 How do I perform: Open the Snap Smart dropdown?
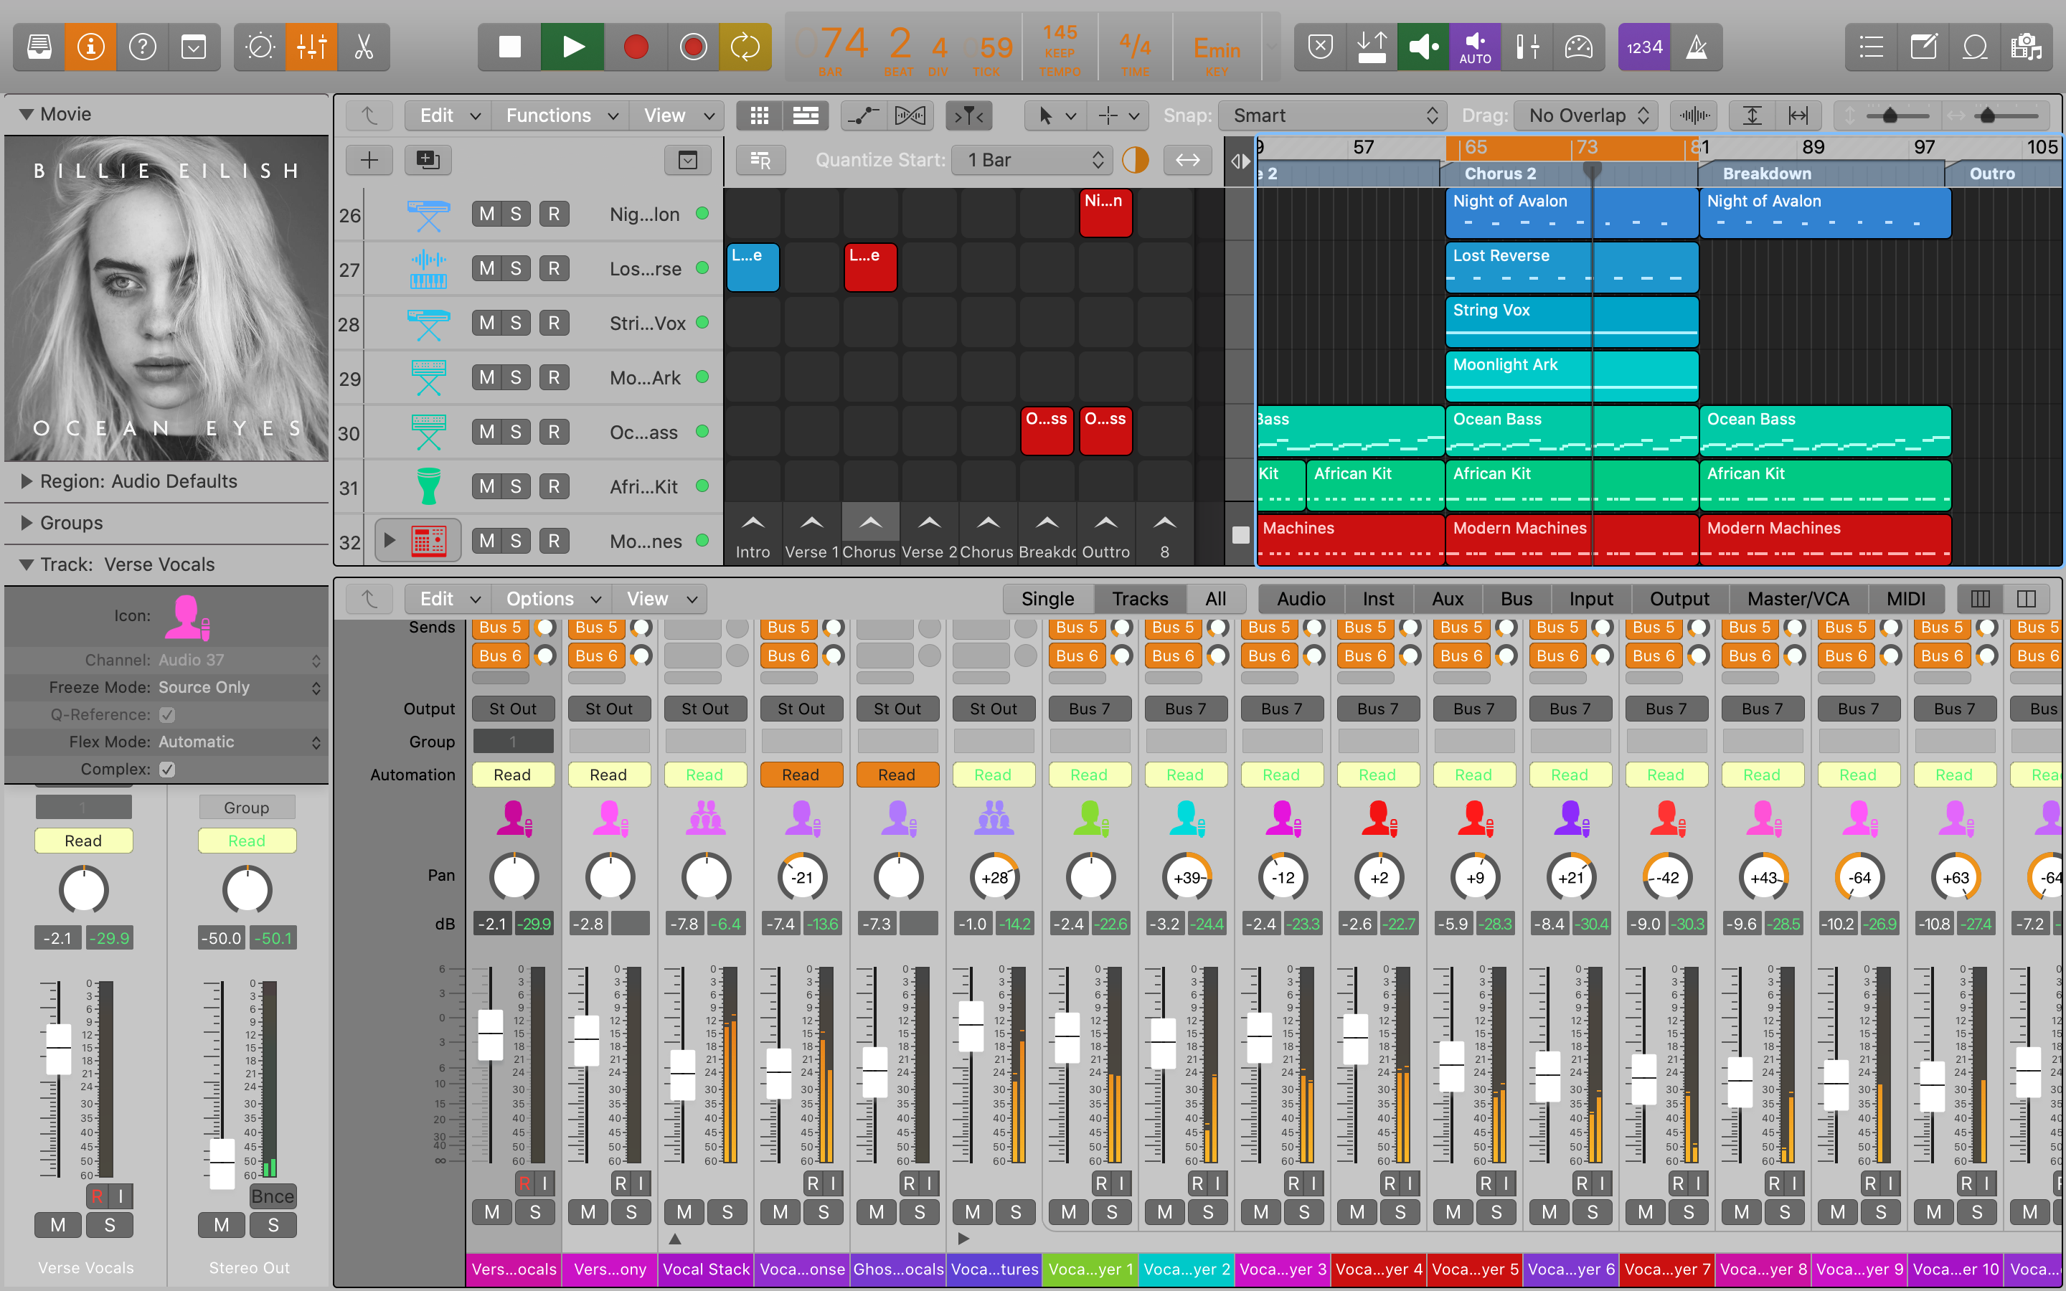[x=1333, y=115]
